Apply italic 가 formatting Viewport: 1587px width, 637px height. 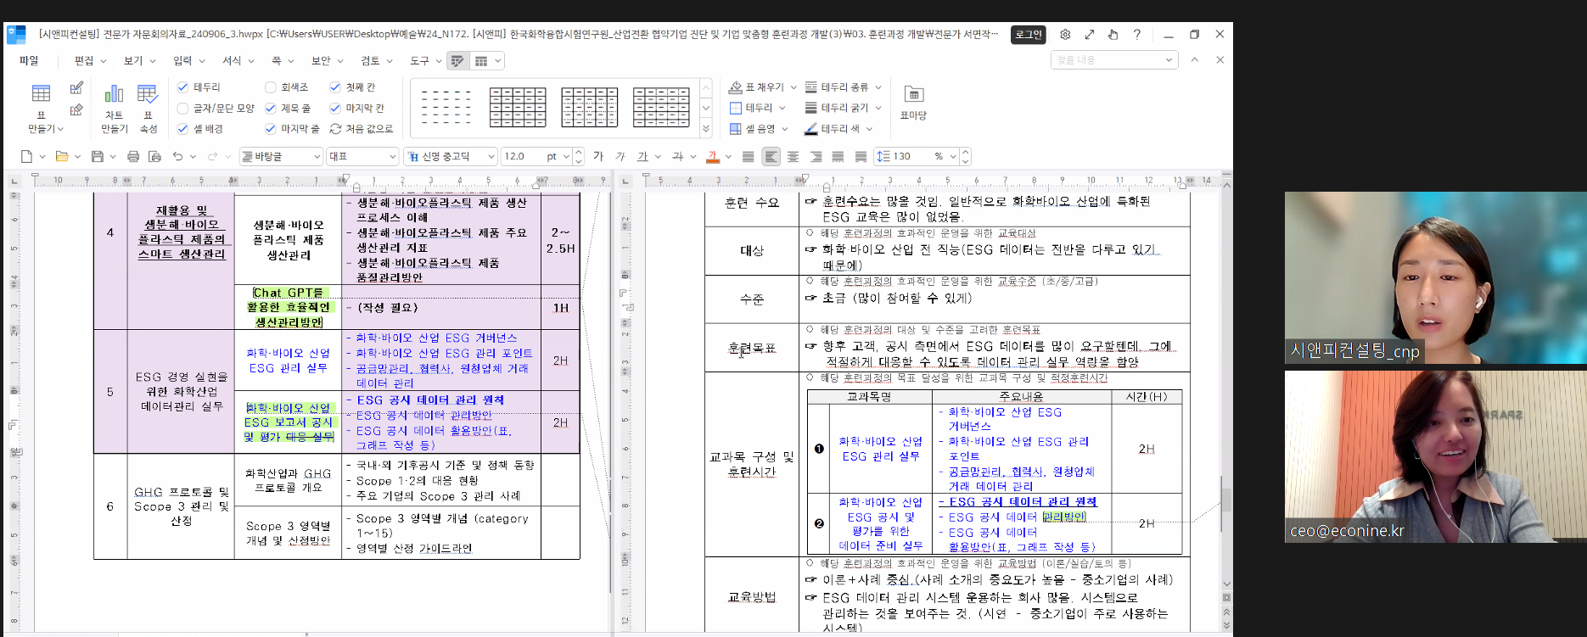click(x=620, y=156)
